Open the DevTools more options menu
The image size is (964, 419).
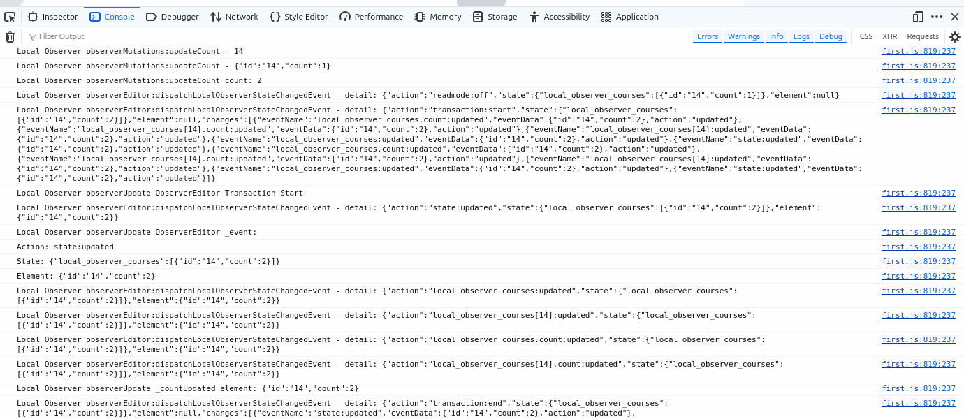coord(937,17)
